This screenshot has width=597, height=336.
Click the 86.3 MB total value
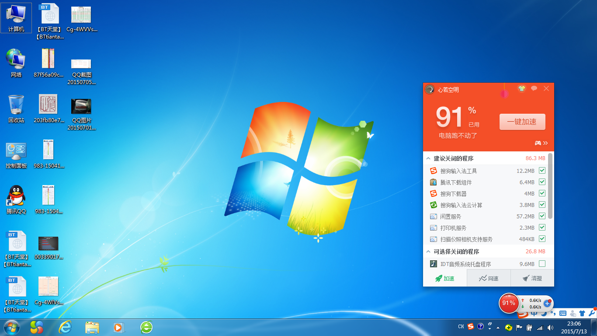click(535, 158)
